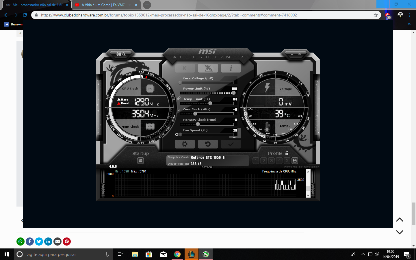Click the fan settings gear beside Fan Speed

[177, 134]
